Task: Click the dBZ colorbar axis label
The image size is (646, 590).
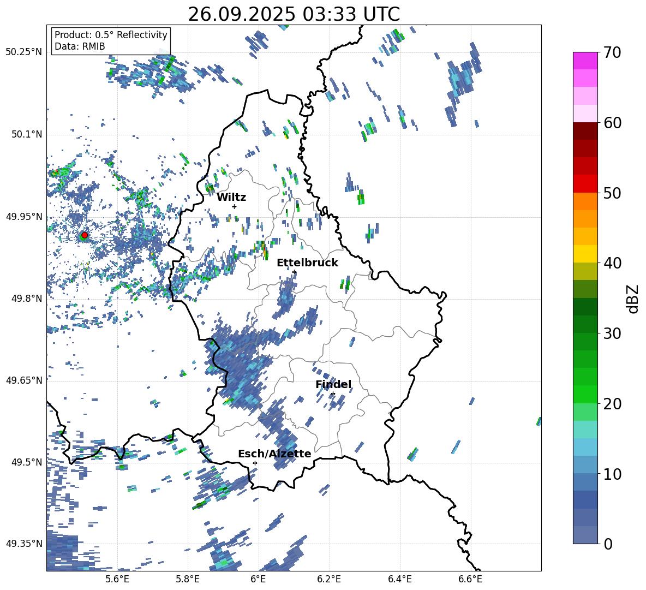Action: (633, 299)
